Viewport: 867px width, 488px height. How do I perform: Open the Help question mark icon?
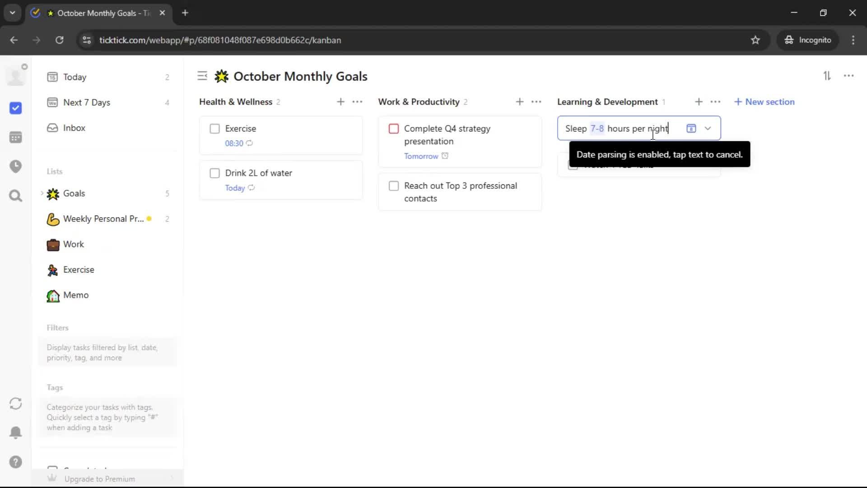[15, 462]
